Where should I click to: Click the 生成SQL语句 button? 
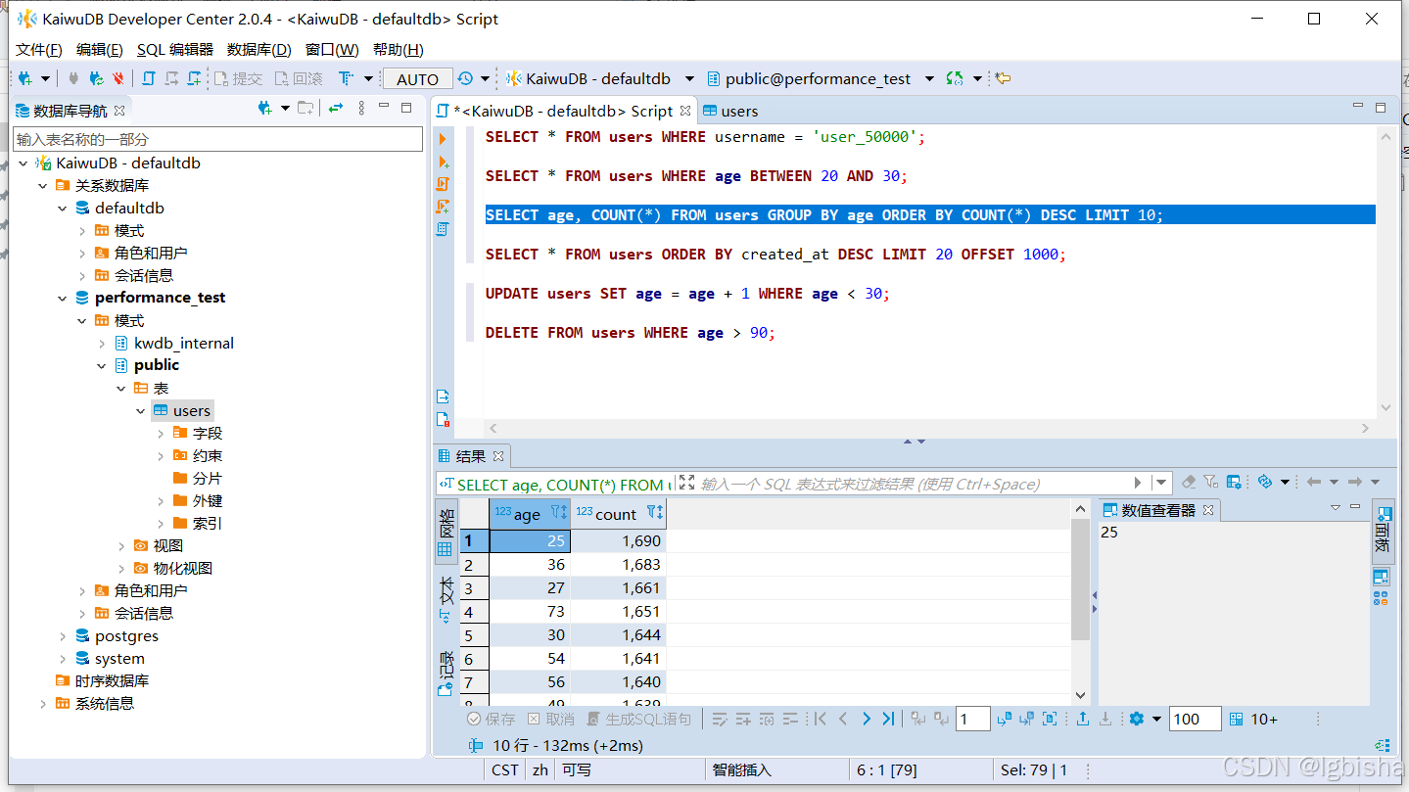coord(639,719)
